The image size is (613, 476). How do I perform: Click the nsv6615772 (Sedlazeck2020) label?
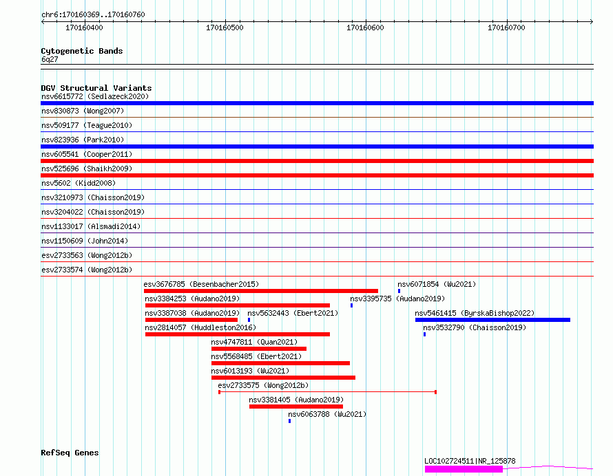(x=95, y=96)
